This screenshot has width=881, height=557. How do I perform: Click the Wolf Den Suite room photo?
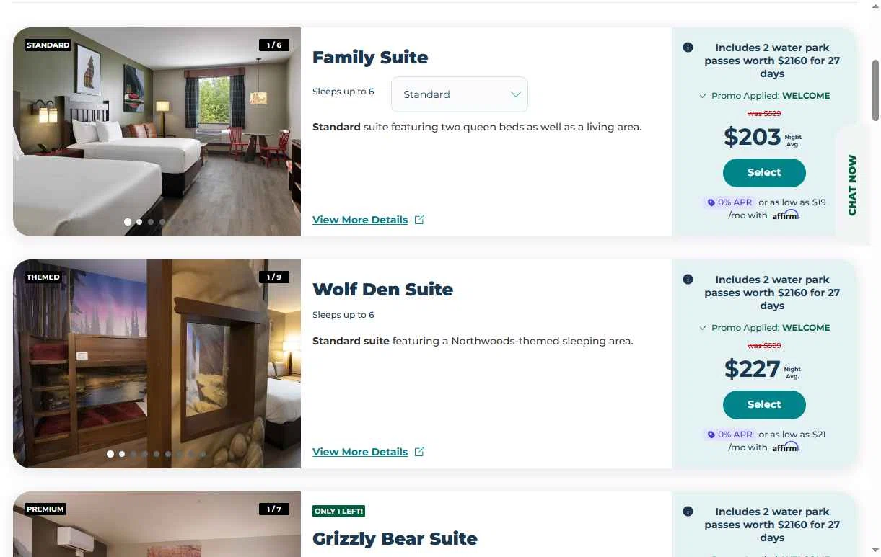pyautogui.click(x=157, y=364)
